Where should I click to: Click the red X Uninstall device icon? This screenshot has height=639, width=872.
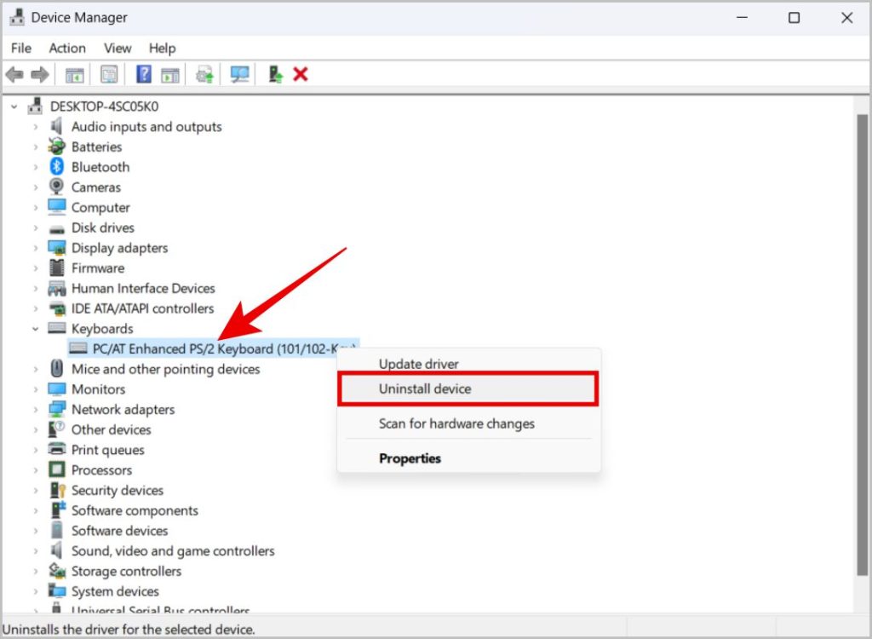(301, 74)
